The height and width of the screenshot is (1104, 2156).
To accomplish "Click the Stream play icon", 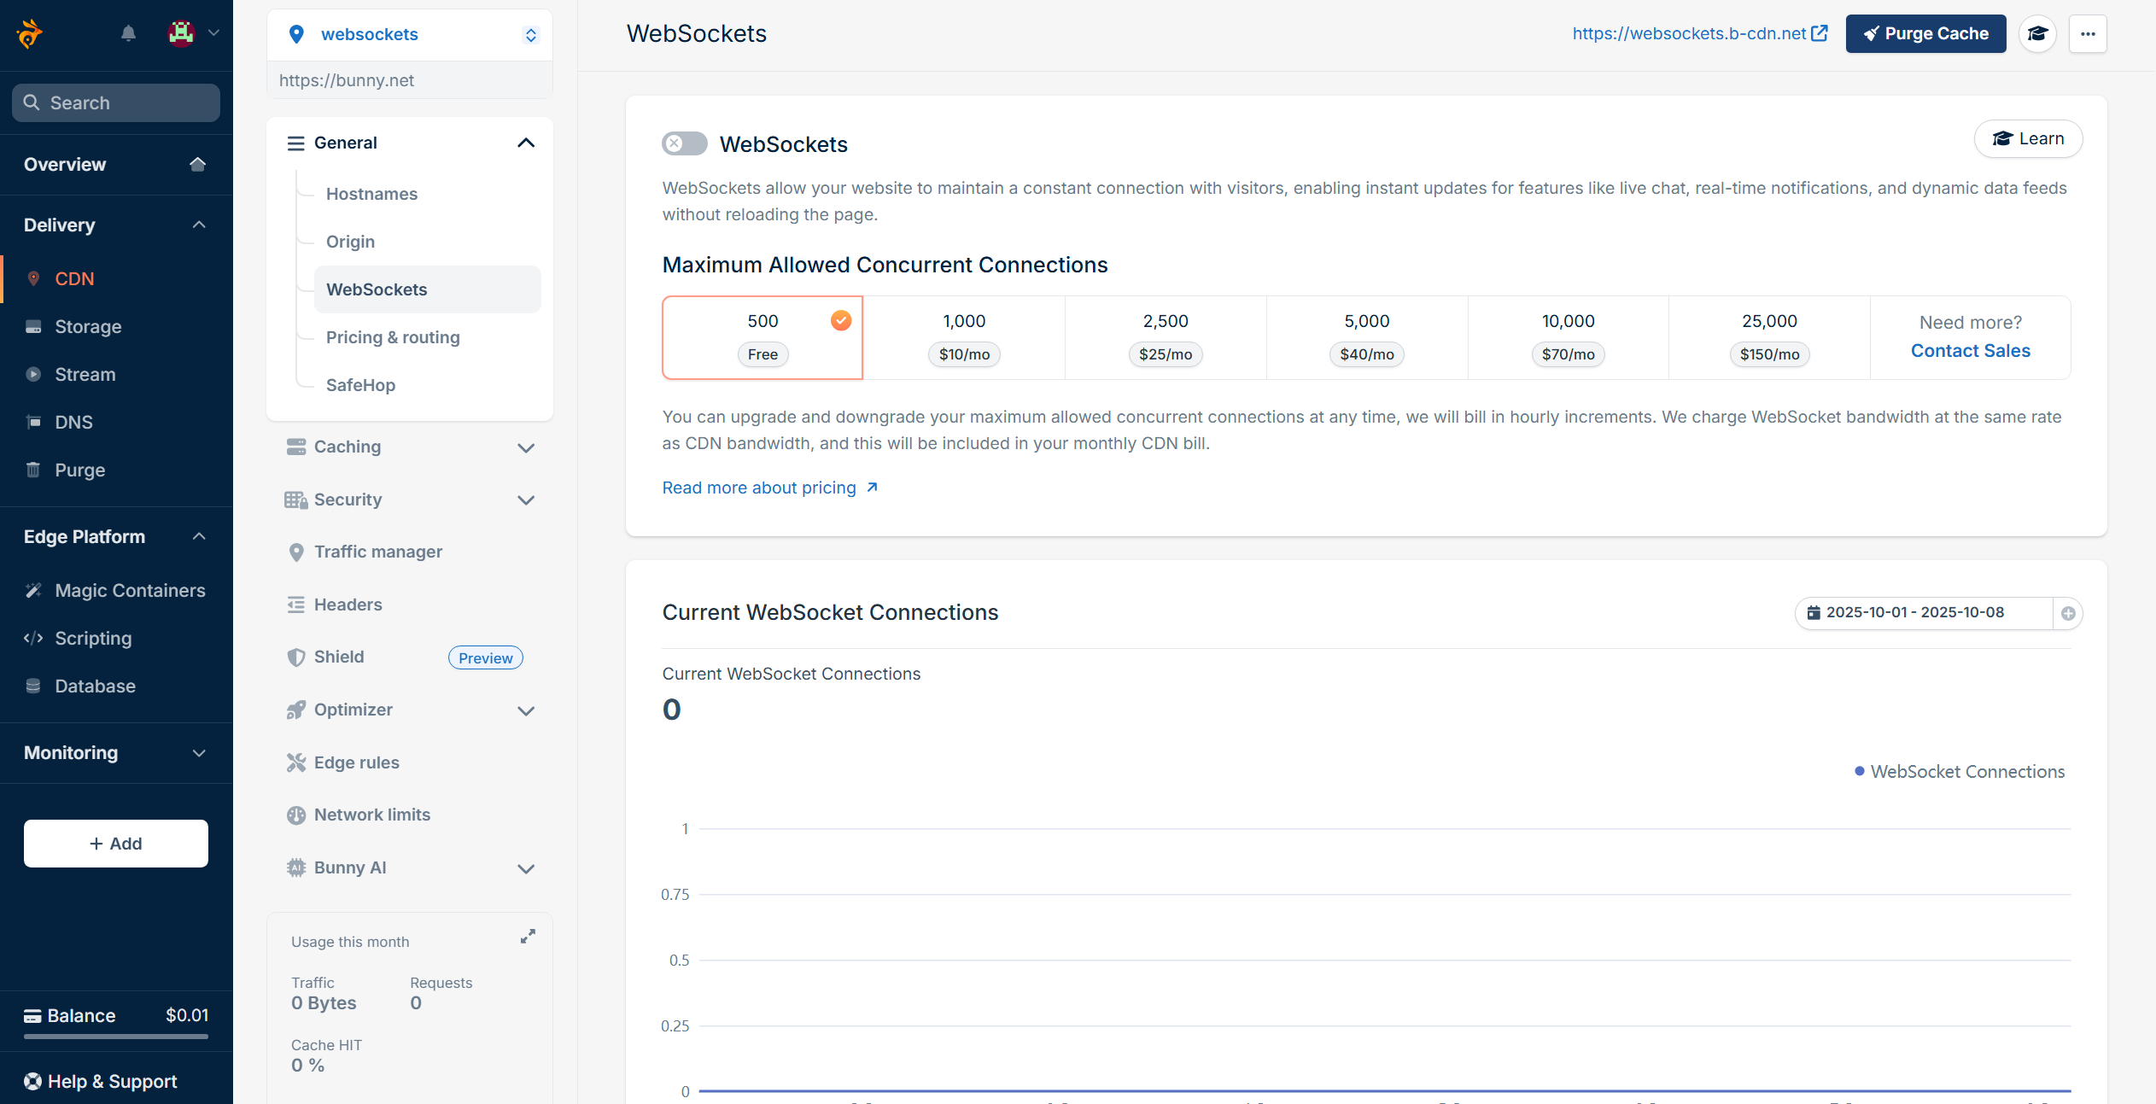I will (33, 374).
